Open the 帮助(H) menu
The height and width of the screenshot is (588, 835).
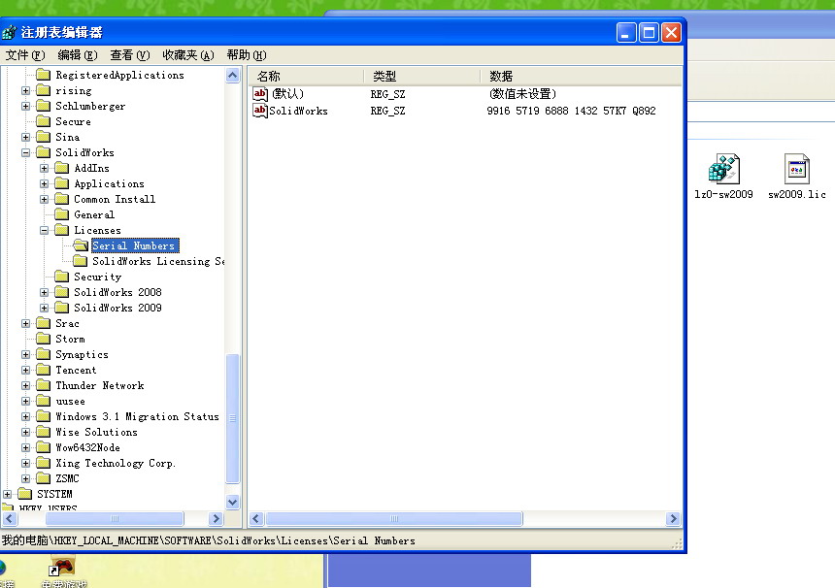[x=246, y=55]
